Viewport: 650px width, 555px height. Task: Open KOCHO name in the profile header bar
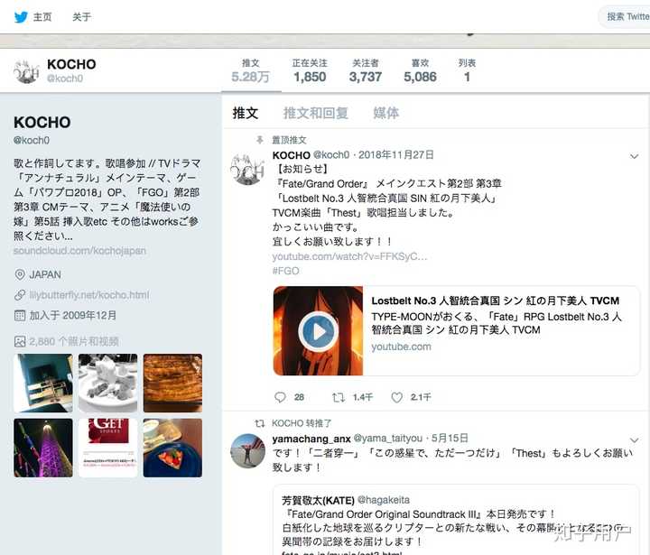click(x=71, y=64)
